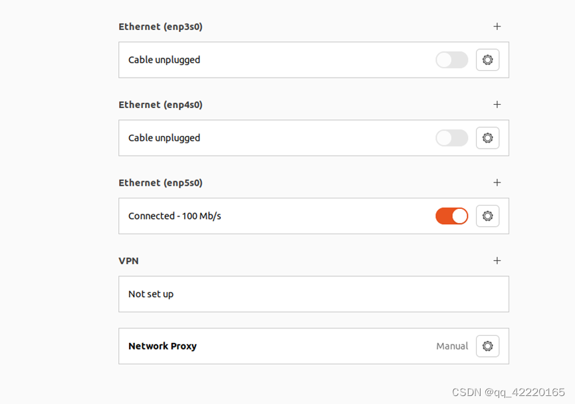This screenshot has width=575, height=404.
Task: Click Cable unplugged row under enp4s0
Action: pos(314,138)
